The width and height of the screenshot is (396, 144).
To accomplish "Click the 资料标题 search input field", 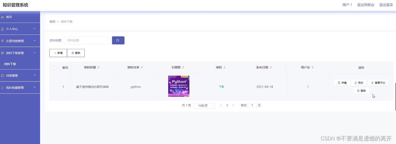I will click(x=87, y=40).
